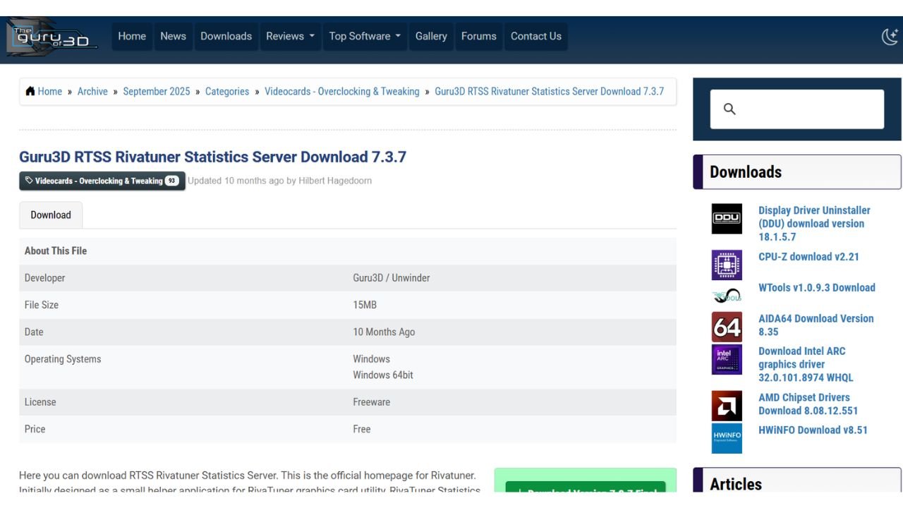Screen dimensions: 903x508
Task: Open the Forums nav item
Action: [479, 36]
